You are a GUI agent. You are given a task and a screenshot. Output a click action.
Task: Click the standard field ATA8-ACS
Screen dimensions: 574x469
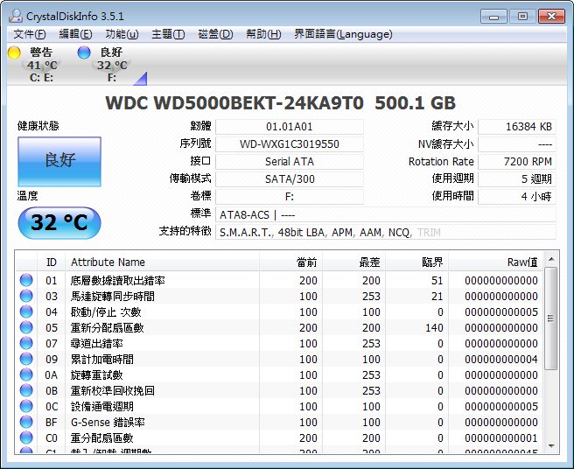[386, 215]
